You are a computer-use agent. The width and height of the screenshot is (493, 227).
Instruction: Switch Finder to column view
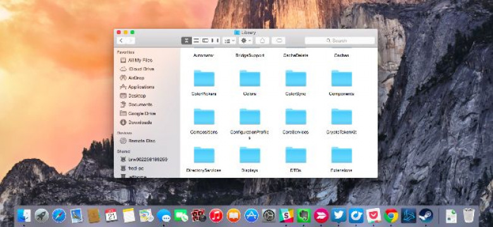205,40
